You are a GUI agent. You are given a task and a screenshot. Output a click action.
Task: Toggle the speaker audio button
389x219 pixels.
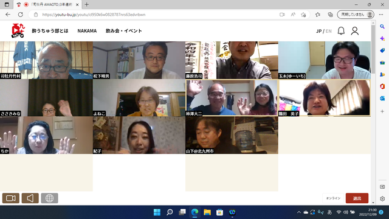pos(30,198)
